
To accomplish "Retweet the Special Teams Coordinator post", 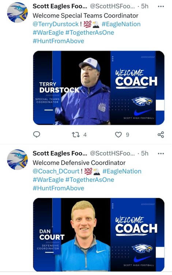I will click(76, 135).
